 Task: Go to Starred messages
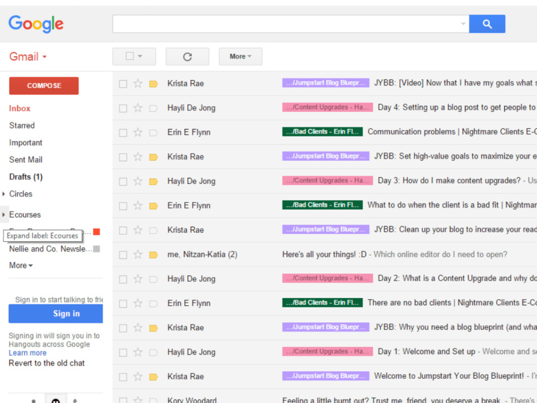click(x=22, y=125)
